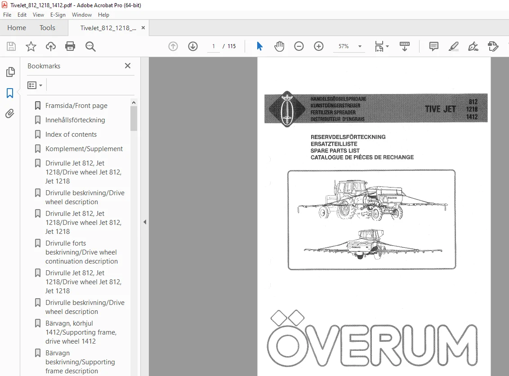Click the current page number field
The height and width of the screenshot is (376, 509).
point(213,46)
